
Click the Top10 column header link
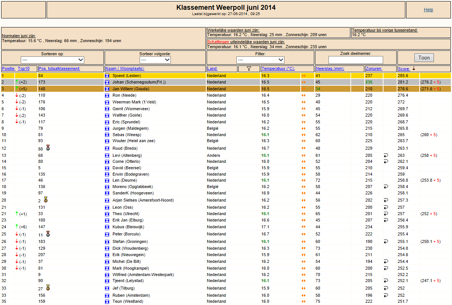pyautogui.click(x=23, y=69)
